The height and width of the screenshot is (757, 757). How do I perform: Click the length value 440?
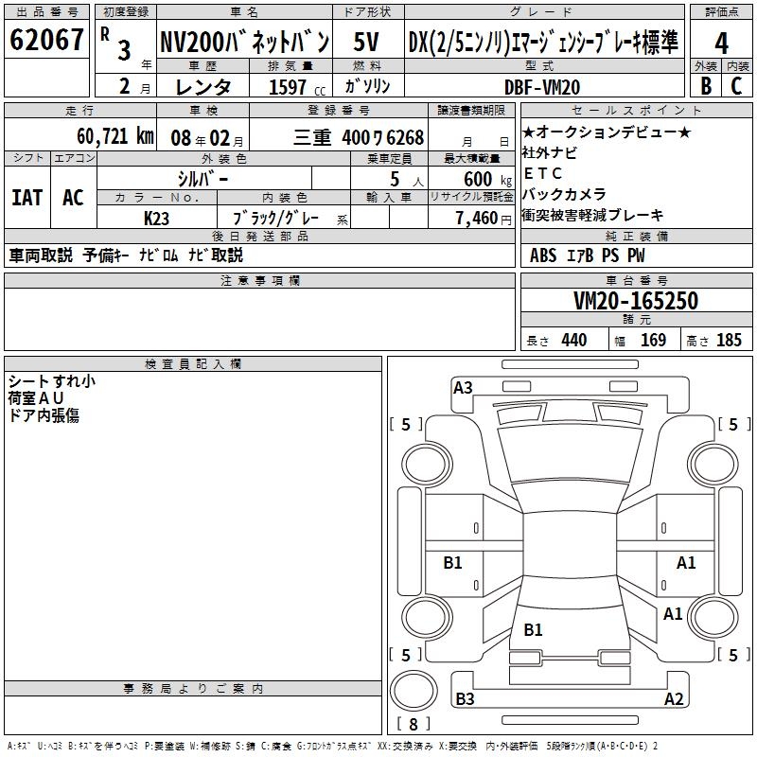[573, 341]
